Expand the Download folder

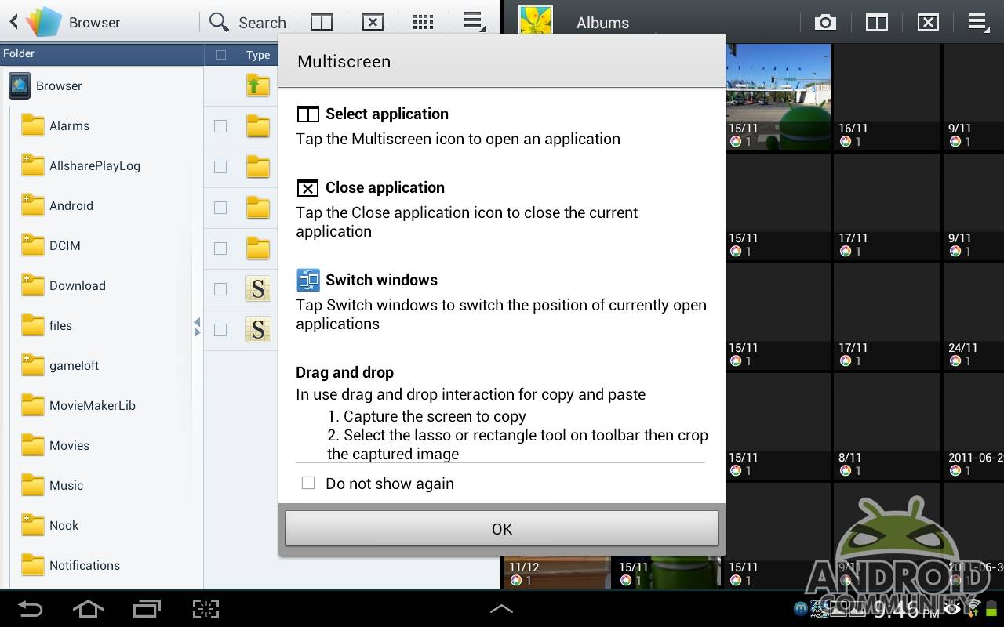tap(64, 285)
